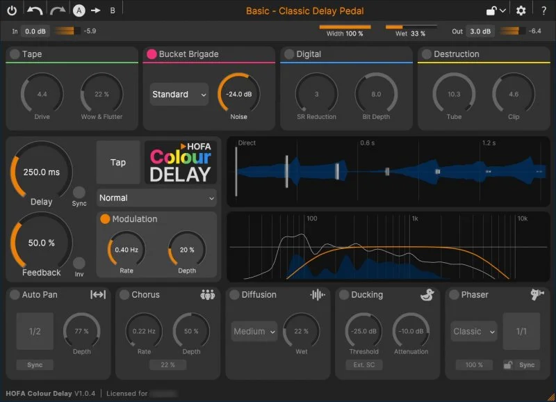
Task: Click the Ducking duck icon
Action: click(x=427, y=294)
